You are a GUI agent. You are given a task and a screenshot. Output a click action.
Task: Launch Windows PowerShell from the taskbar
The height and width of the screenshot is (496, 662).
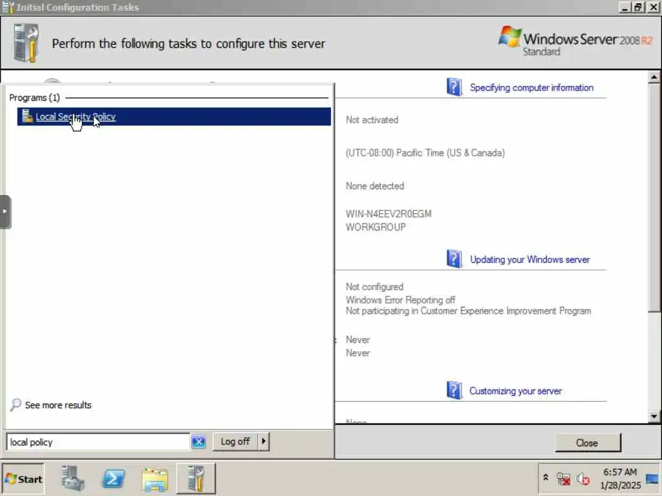pyautogui.click(x=114, y=479)
